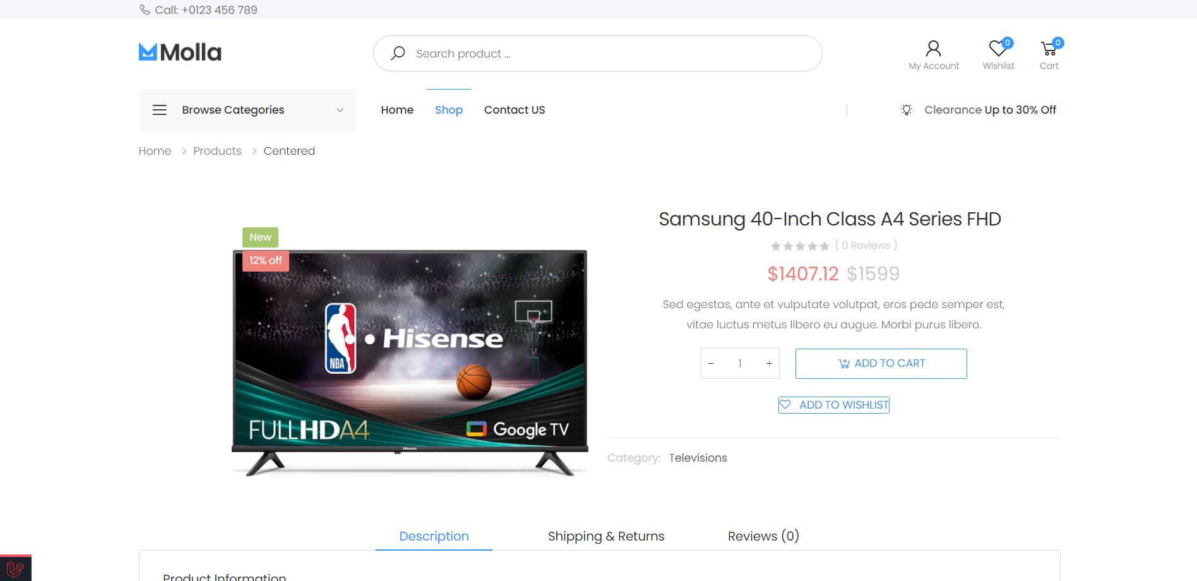Expand Browse Categories dropdown arrow
The height and width of the screenshot is (581, 1197).
click(x=340, y=110)
